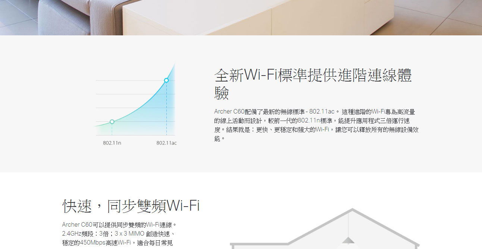Select the 802.11n data point on the curve
The height and width of the screenshot is (249, 482).
[112, 122]
